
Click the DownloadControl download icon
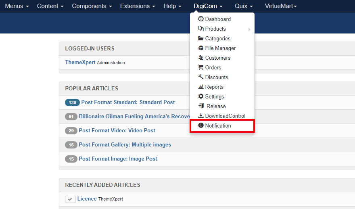(x=201, y=116)
